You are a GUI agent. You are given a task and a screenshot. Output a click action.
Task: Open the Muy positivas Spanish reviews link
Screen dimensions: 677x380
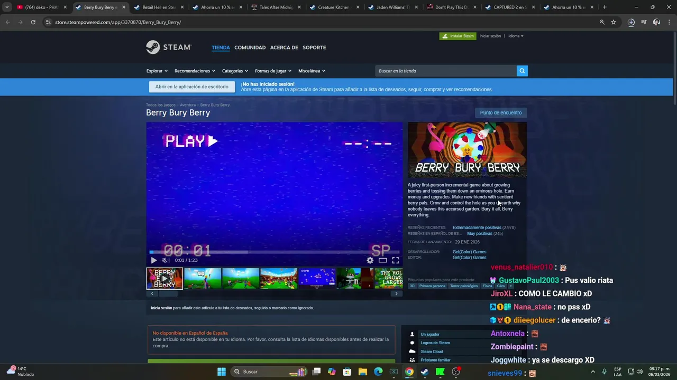(480, 233)
